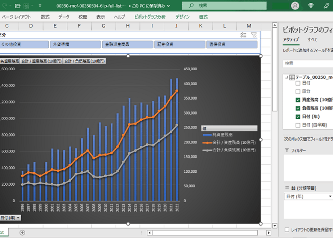This screenshot has width=333, height=238.
Task: Click the Open folder icon
Action: 18,6
